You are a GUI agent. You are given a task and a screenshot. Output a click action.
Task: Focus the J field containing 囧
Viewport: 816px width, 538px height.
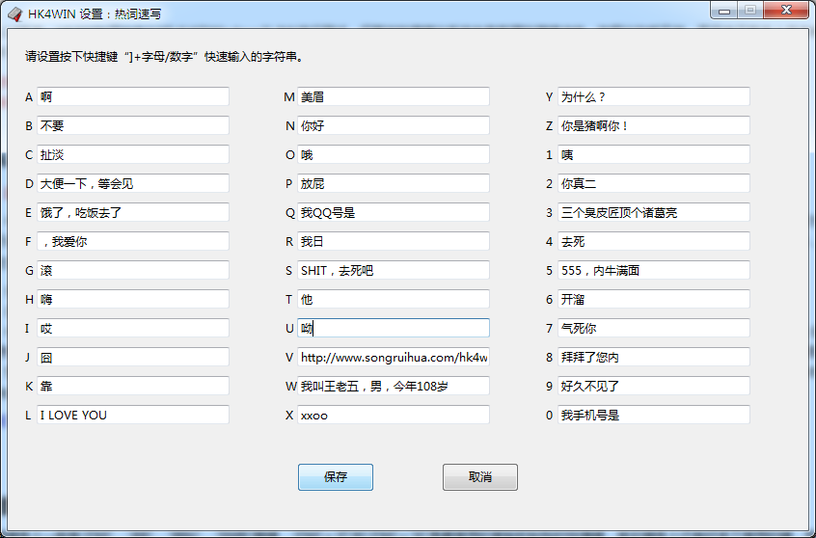coord(133,358)
